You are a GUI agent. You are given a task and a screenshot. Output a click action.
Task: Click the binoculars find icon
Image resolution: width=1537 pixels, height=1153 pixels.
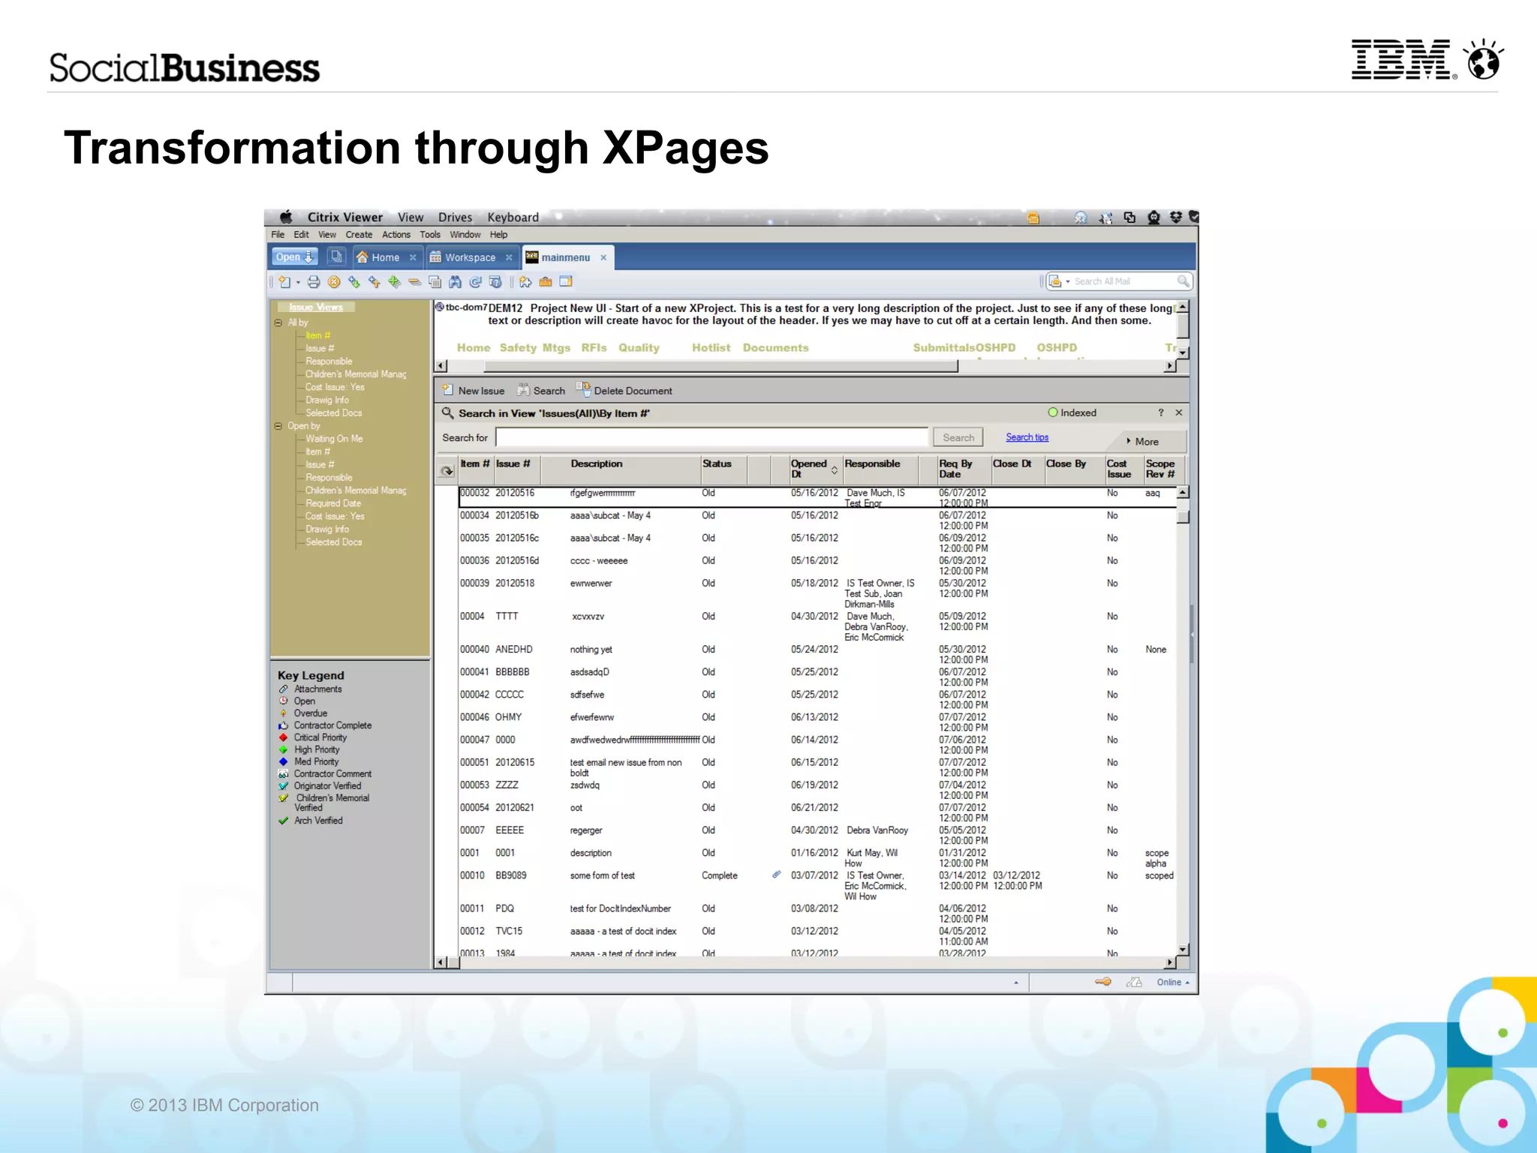[x=455, y=282]
